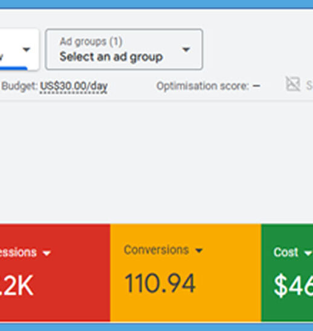Click the crossed-out image icon

293,84
